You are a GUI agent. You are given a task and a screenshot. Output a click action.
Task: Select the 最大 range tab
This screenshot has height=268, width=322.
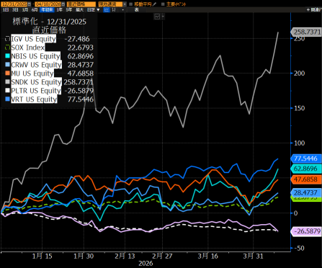(x=79, y=9)
